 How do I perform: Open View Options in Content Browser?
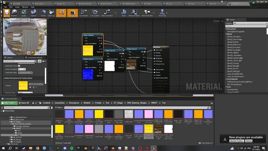pos(206,143)
